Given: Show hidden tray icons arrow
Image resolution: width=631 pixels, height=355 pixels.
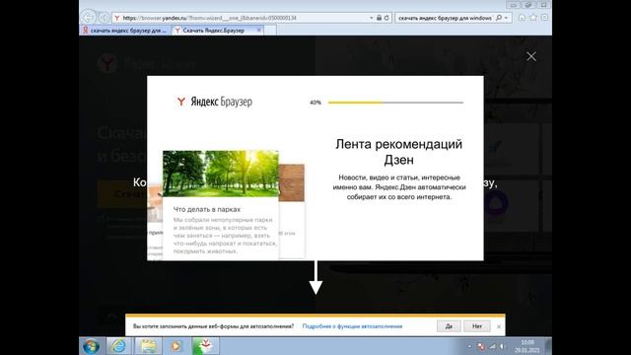Looking at the screenshot, I should (x=469, y=346).
